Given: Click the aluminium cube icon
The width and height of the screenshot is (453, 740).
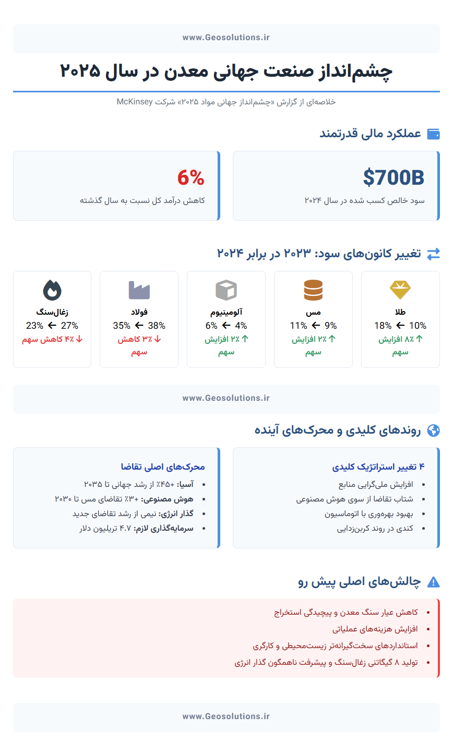Looking at the screenshot, I should (226, 290).
